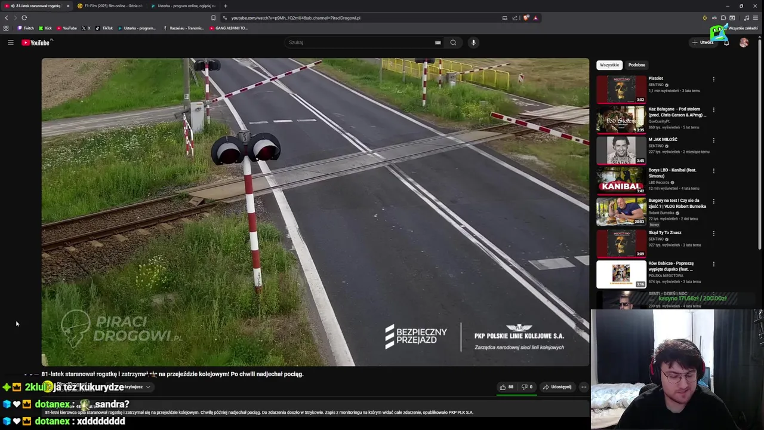
Task: Start voice search with microphone
Action: coord(473,42)
